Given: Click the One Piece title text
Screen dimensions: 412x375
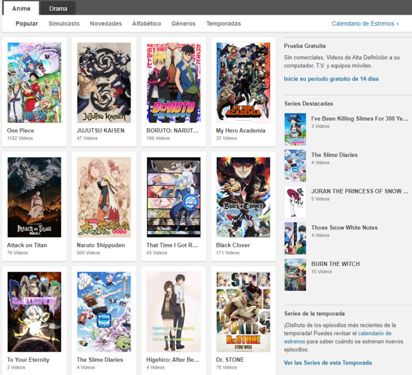Looking at the screenshot, I should [20, 131].
